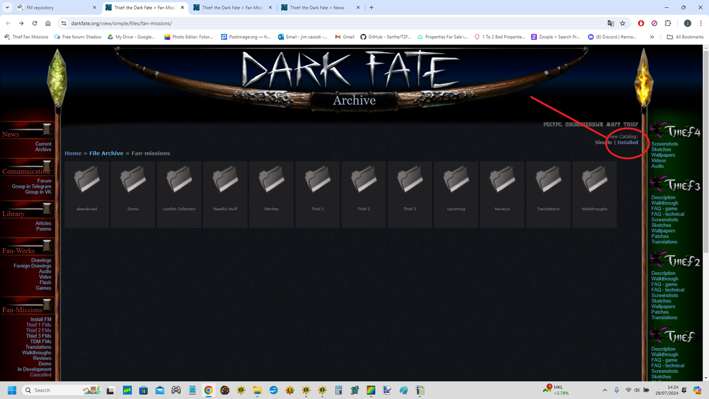
Task: Open the Chrome three-dot menu
Action: point(701,23)
